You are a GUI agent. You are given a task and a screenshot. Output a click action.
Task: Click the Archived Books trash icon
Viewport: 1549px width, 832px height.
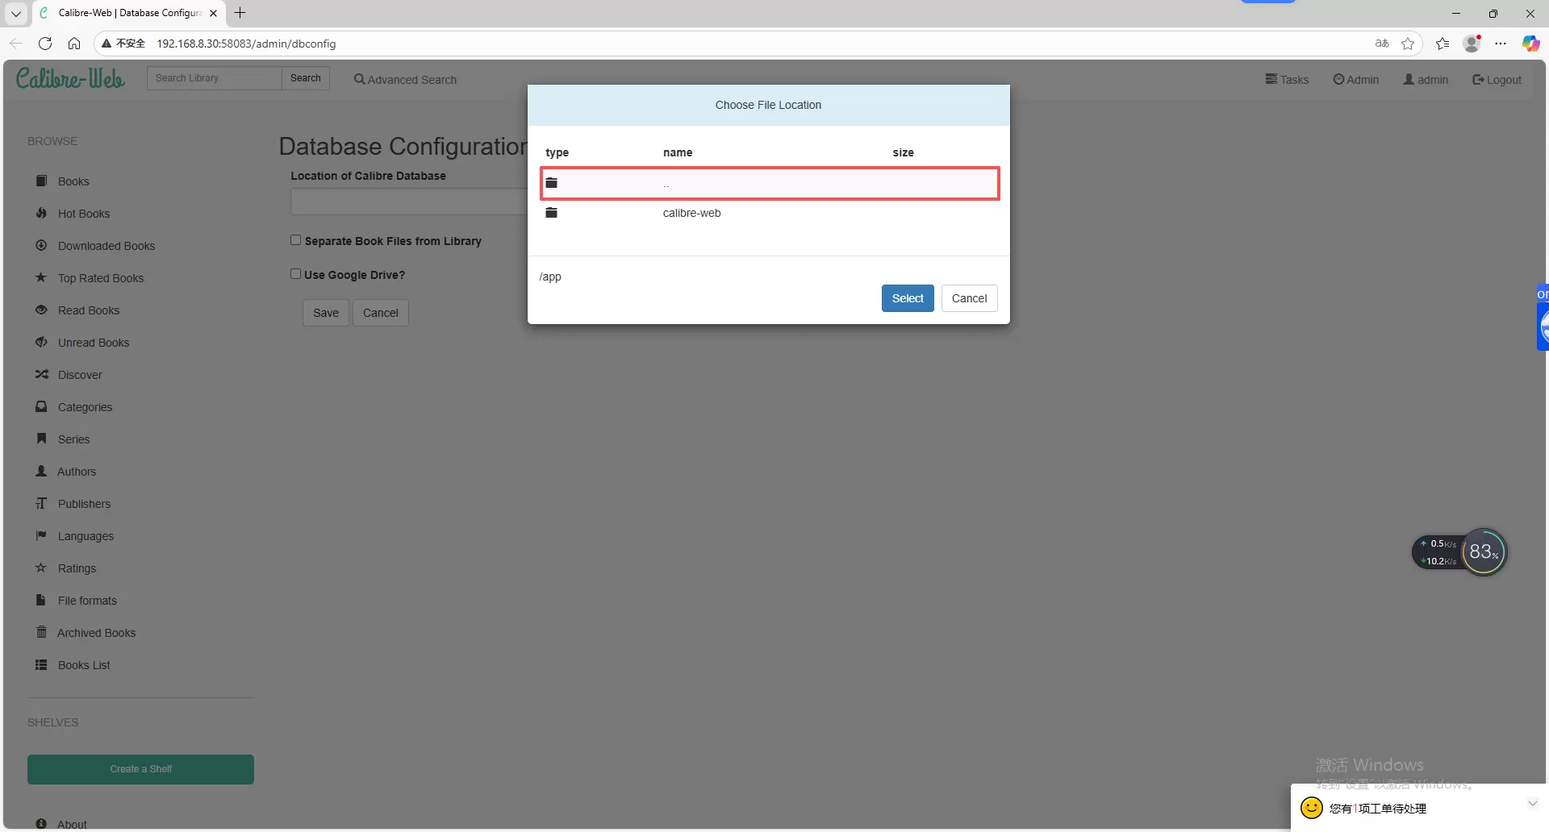click(x=41, y=632)
